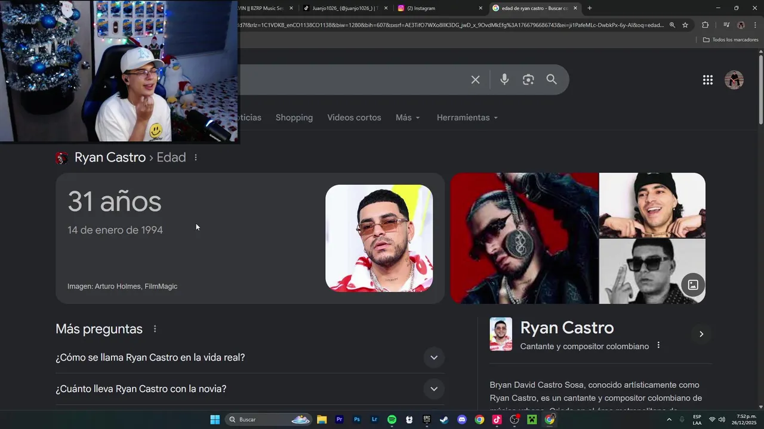Show hidden system tray icons
The width and height of the screenshot is (764, 429).
click(x=669, y=419)
